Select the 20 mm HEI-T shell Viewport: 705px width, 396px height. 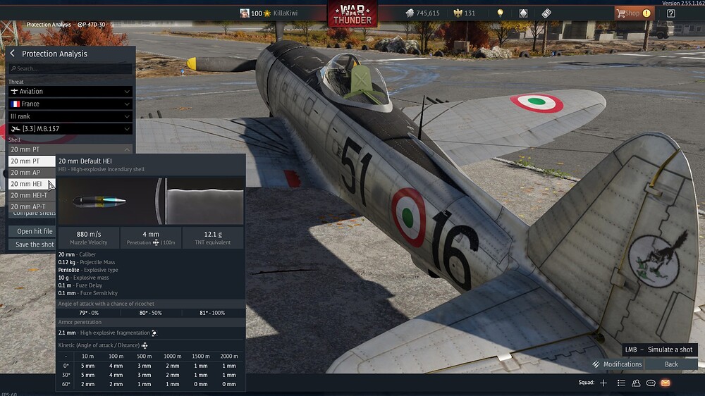pyautogui.click(x=32, y=195)
